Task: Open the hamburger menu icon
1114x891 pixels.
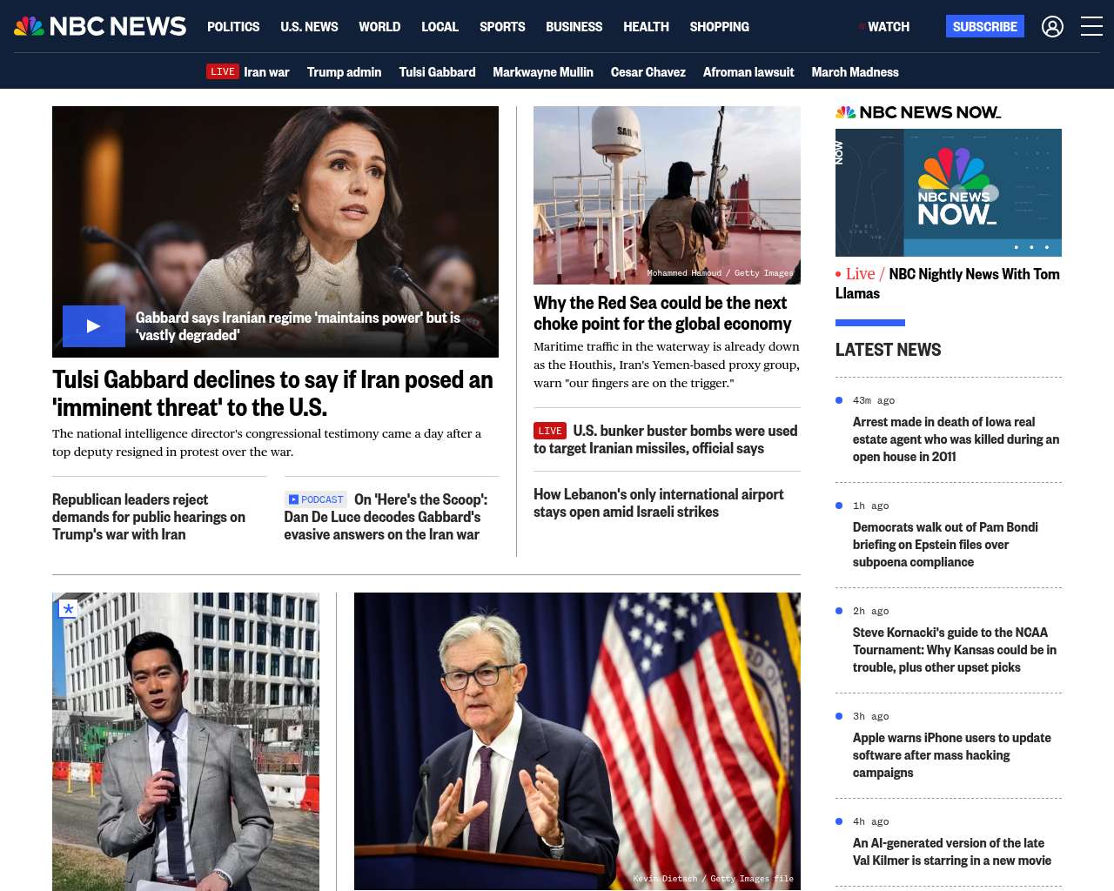Action: click(1091, 27)
